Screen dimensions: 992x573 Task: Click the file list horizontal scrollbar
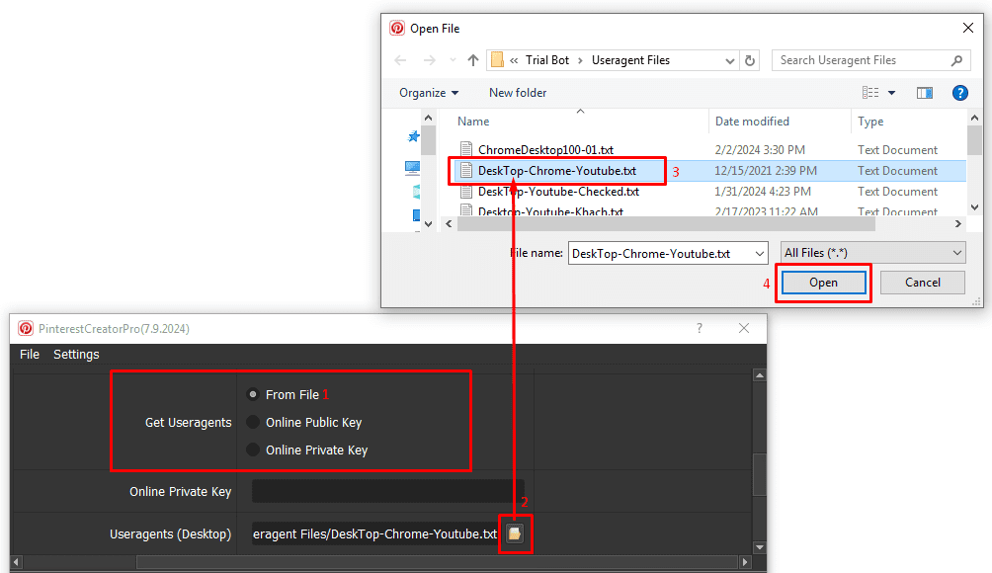tap(666, 224)
